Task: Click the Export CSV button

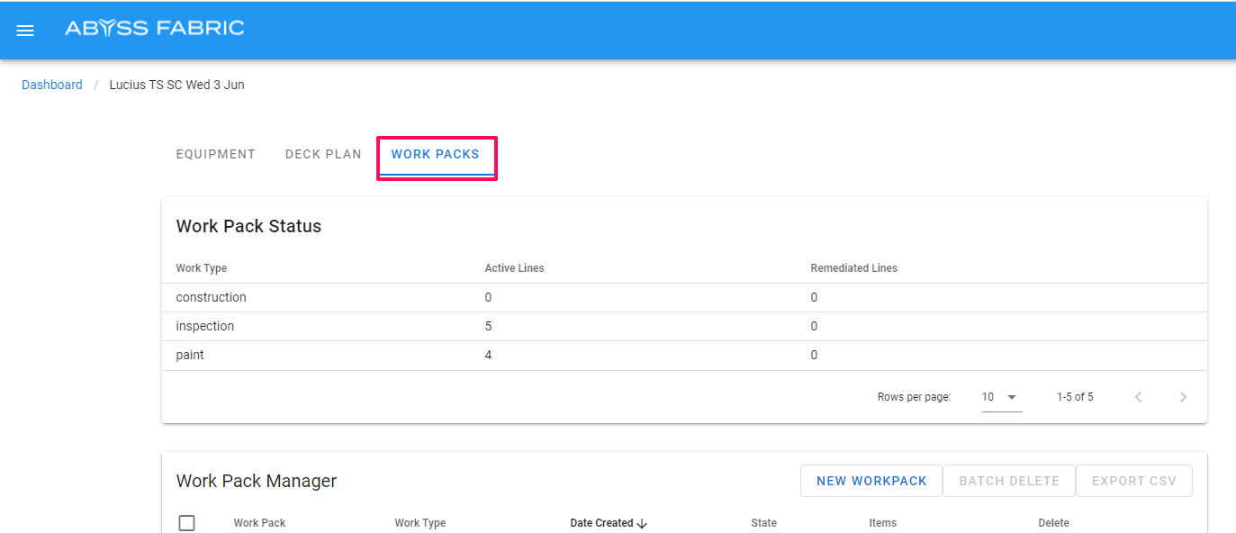Action: tap(1133, 481)
